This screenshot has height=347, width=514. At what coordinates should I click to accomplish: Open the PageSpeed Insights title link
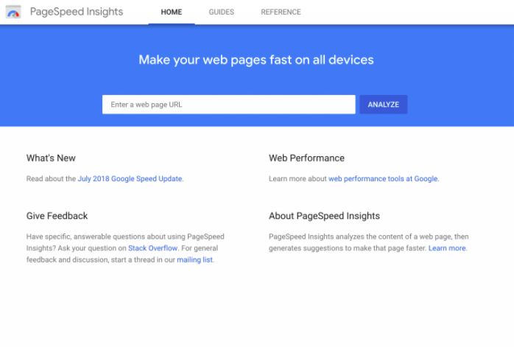pyautogui.click(x=77, y=12)
